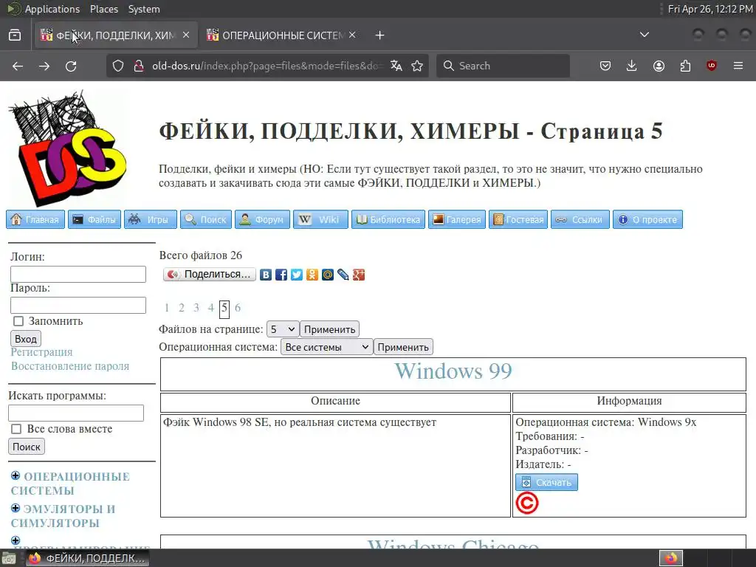Click the Логин input field
The width and height of the screenshot is (756, 567).
click(x=78, y=275)
